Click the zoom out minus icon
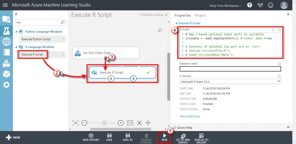The image size is (296, 144). tap(84, 123)
